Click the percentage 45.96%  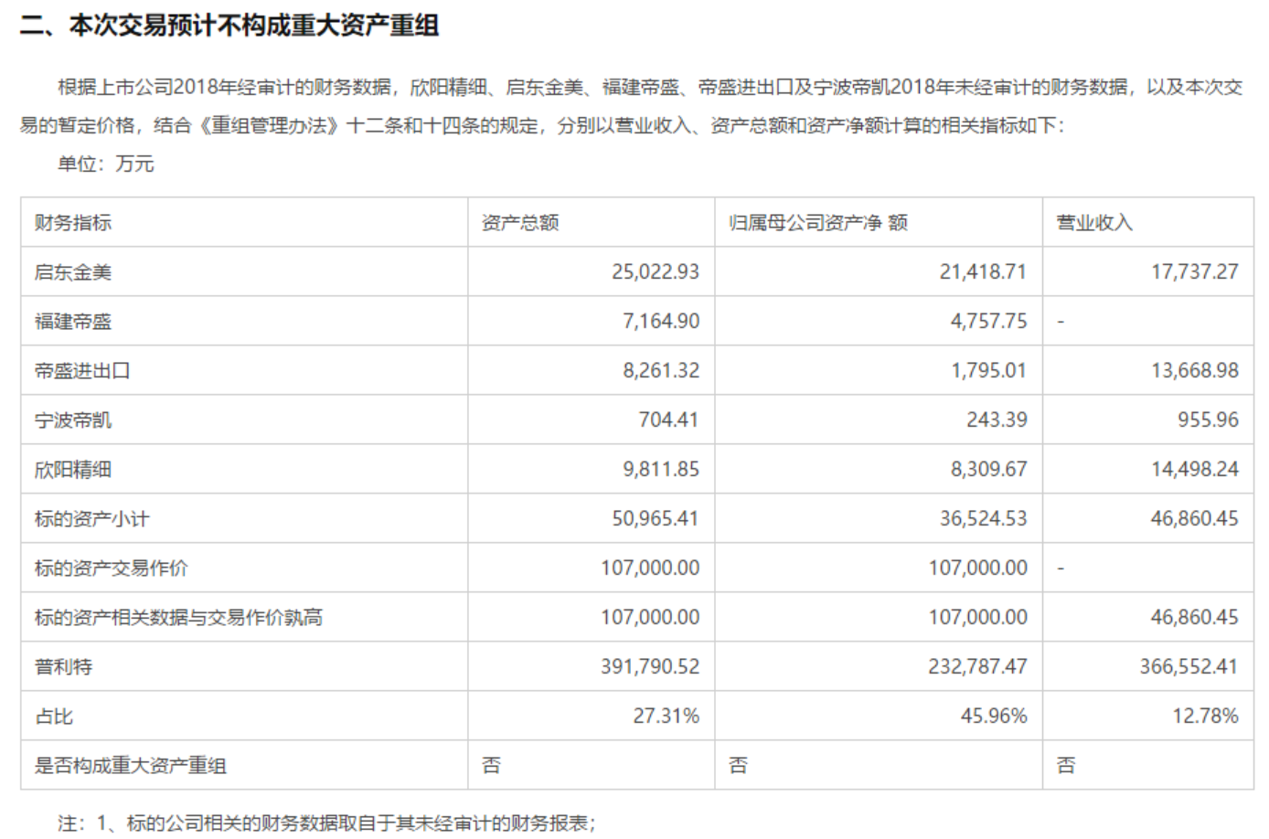pos(994,716)
